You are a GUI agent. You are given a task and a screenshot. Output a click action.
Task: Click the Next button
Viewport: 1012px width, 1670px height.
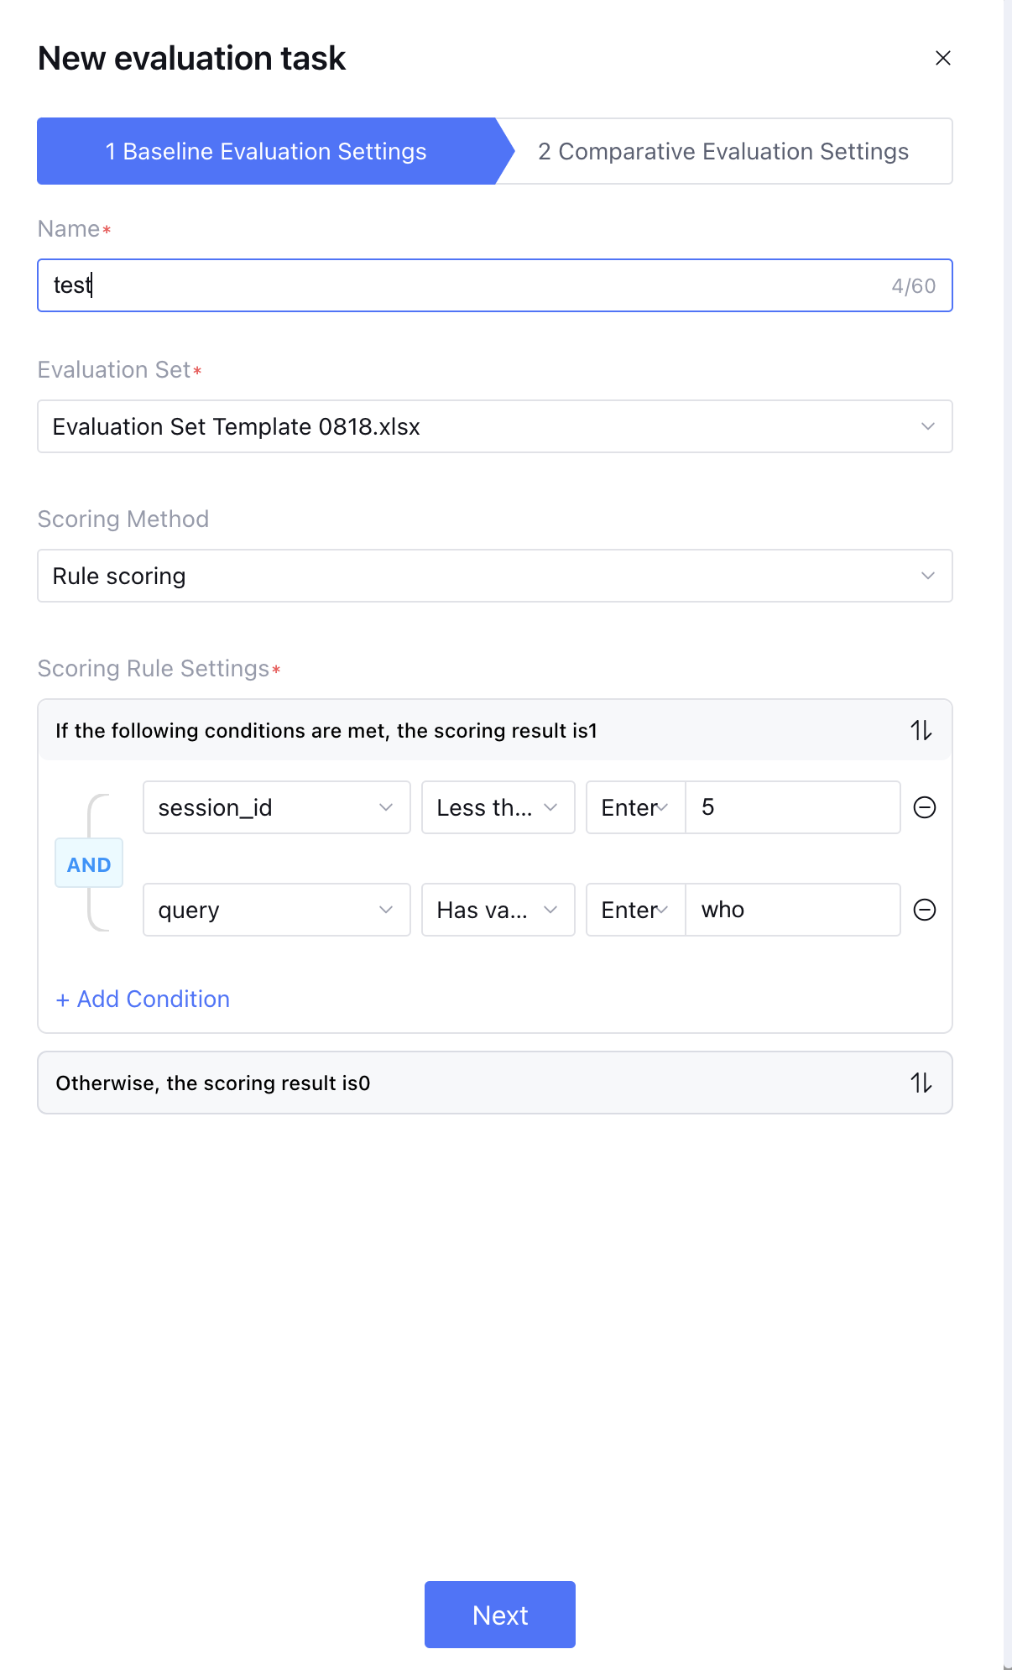pos(500,1615)
